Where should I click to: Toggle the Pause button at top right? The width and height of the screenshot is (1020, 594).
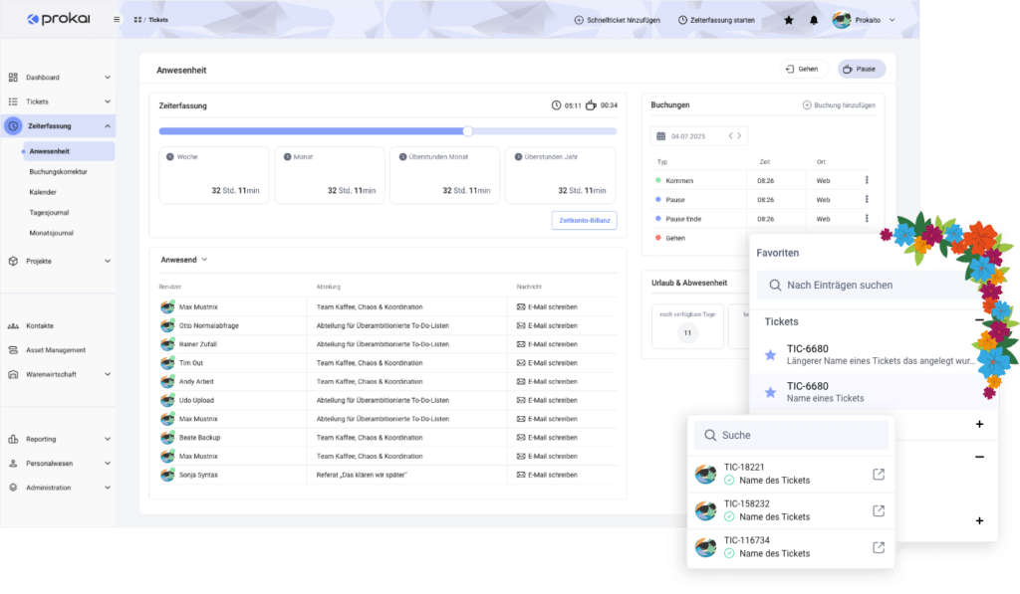click(861, 70)
